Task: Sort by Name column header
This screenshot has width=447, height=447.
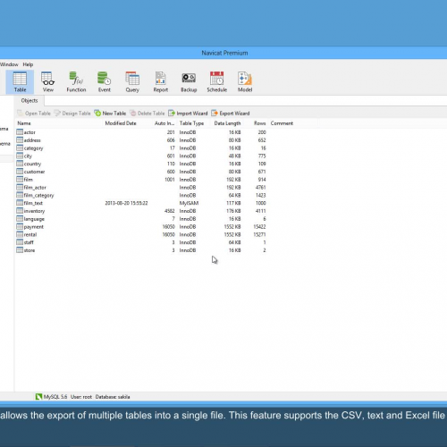Action: (x=24, y=123)
